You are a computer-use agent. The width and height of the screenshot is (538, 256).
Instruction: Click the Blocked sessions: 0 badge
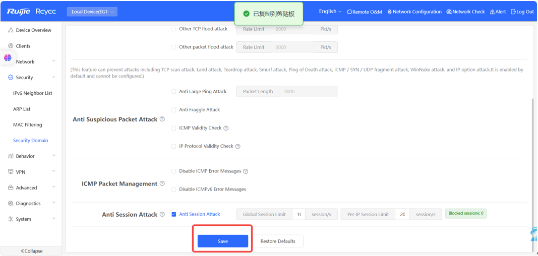point(465,213)
